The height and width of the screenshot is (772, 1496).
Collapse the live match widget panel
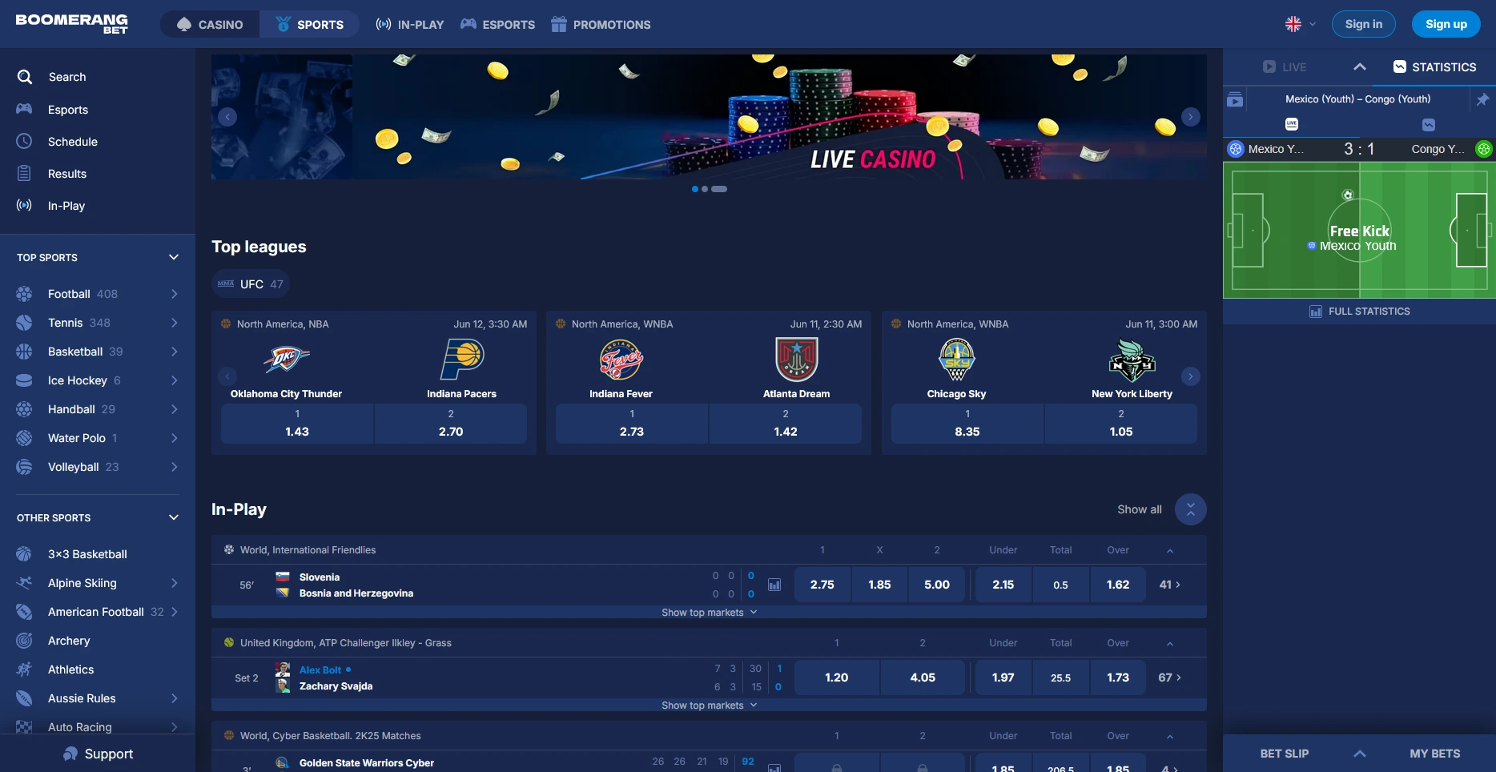(1360, 67)
